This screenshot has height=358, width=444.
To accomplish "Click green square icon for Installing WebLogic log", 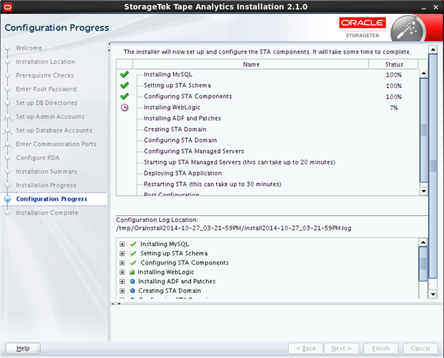I will click(132, 272).
